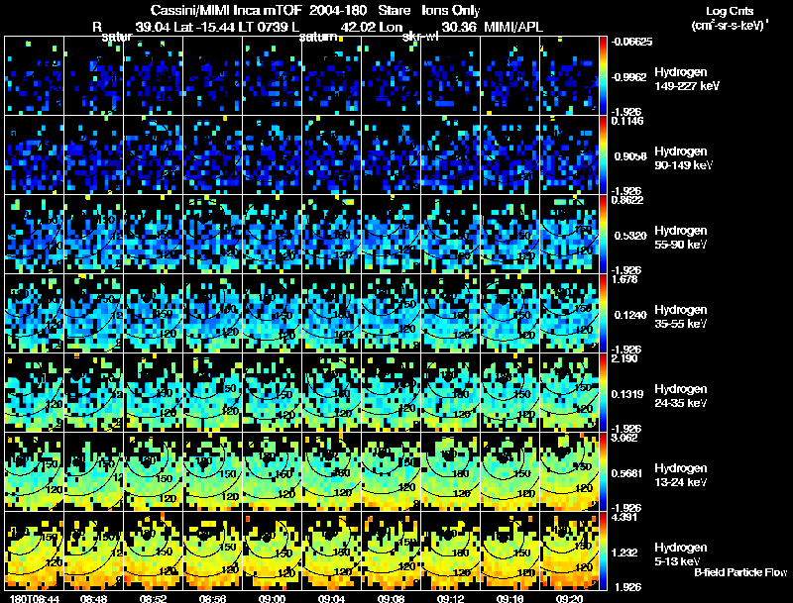Screen dimensions: 793x603
Task: Click the 149-227 keV row color bar
Action: tap(603, 76)
